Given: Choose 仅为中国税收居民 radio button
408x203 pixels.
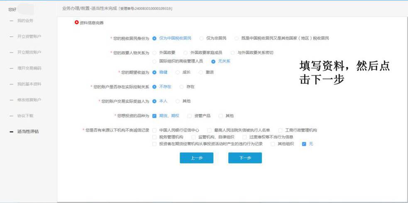Looking at the screenshot, I should [x=154, y=39].
